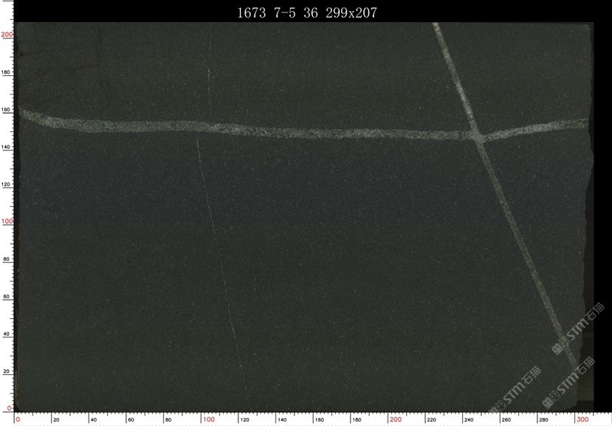Viewport: 612px width, 426px height.
Task: Click the red 0 origin on horizontal ruler
Action: pos(18,419)
